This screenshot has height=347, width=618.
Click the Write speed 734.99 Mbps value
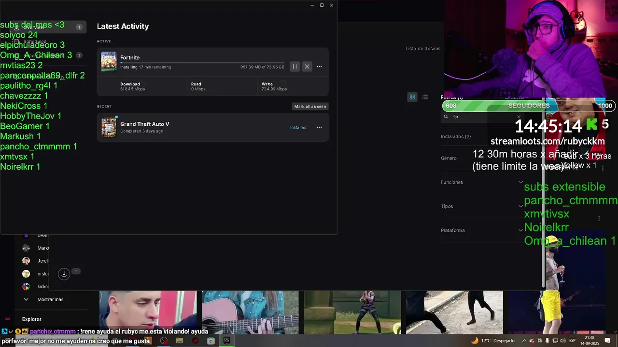274,89
